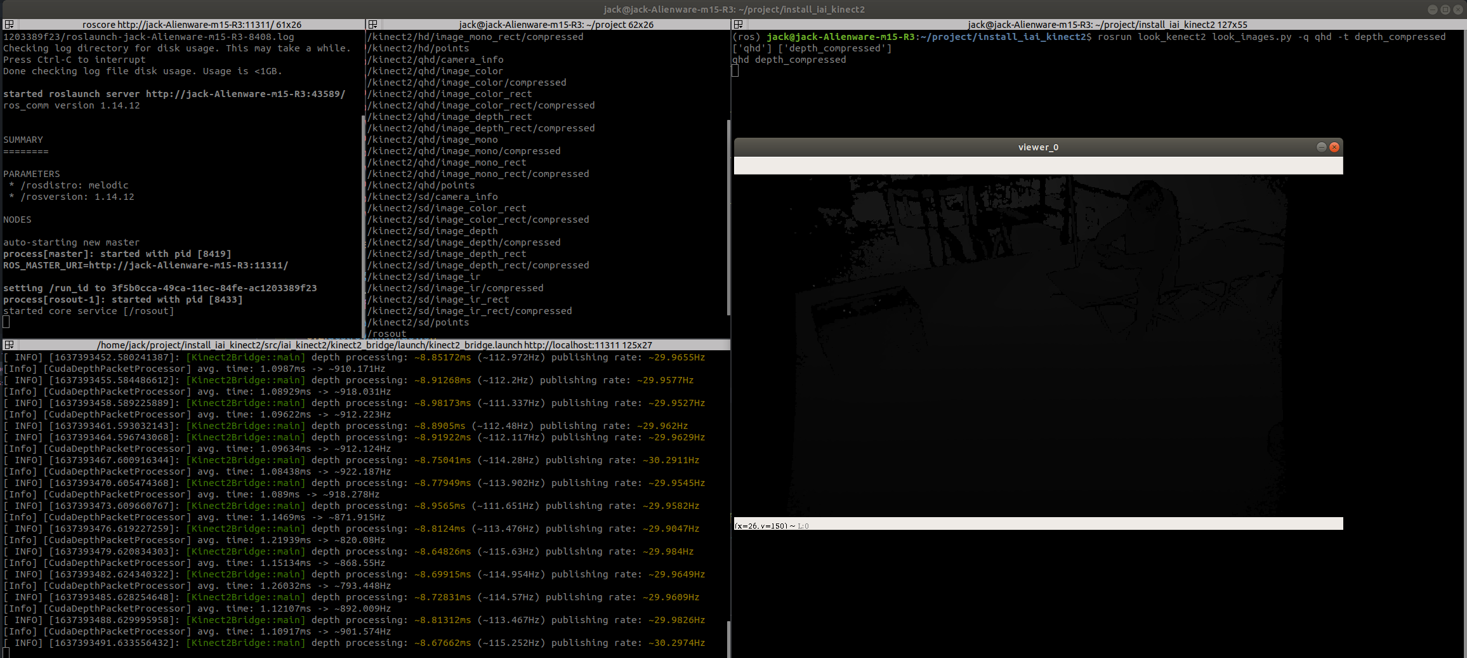Select the ~/project 62x26 pane title bar

coord(556,24)
